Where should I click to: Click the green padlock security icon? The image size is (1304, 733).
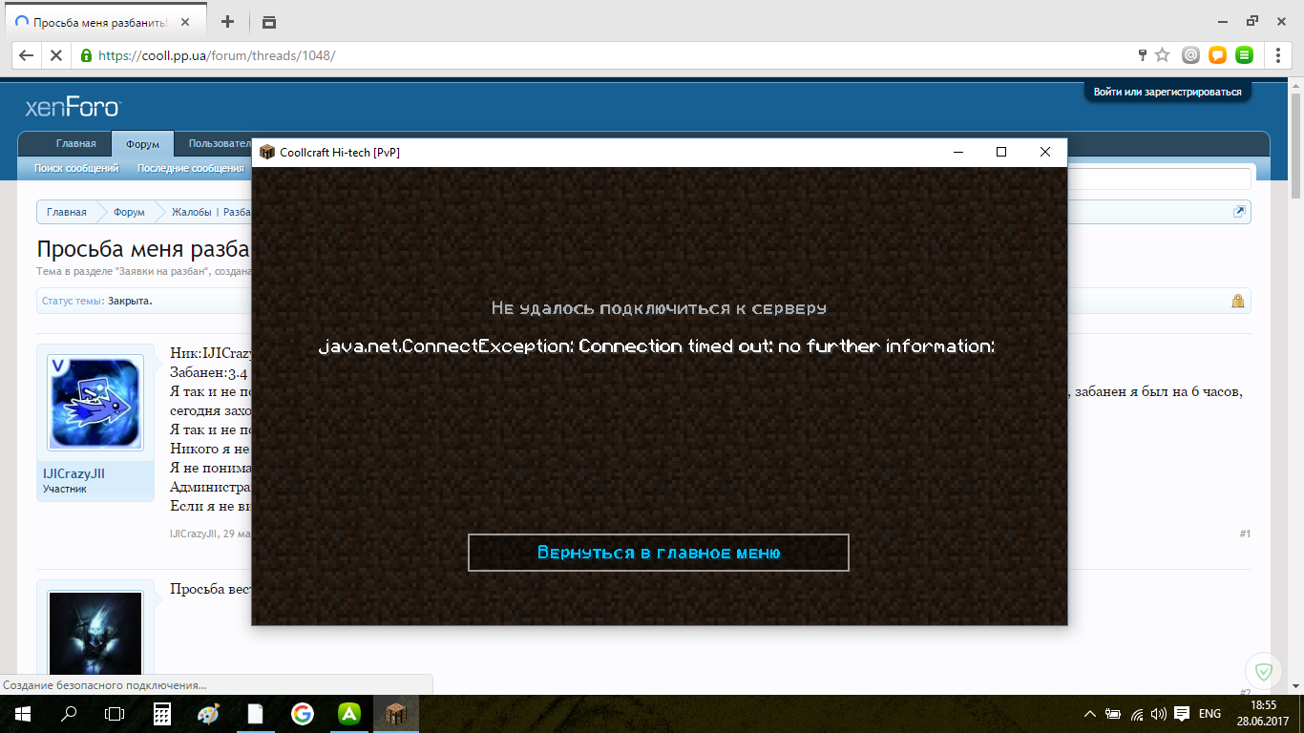point(86,55)
